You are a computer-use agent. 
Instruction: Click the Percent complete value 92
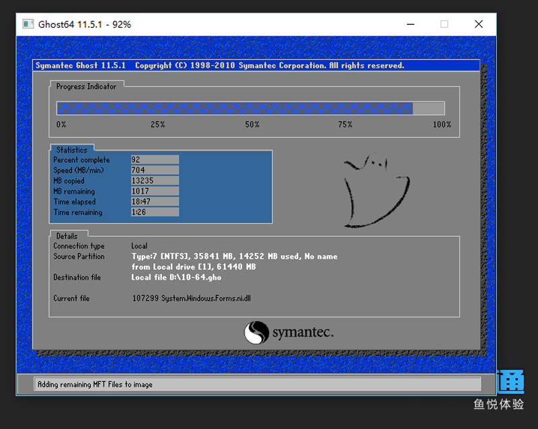[155, 159]
